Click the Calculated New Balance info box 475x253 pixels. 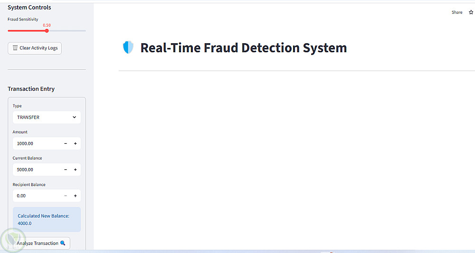47,219
